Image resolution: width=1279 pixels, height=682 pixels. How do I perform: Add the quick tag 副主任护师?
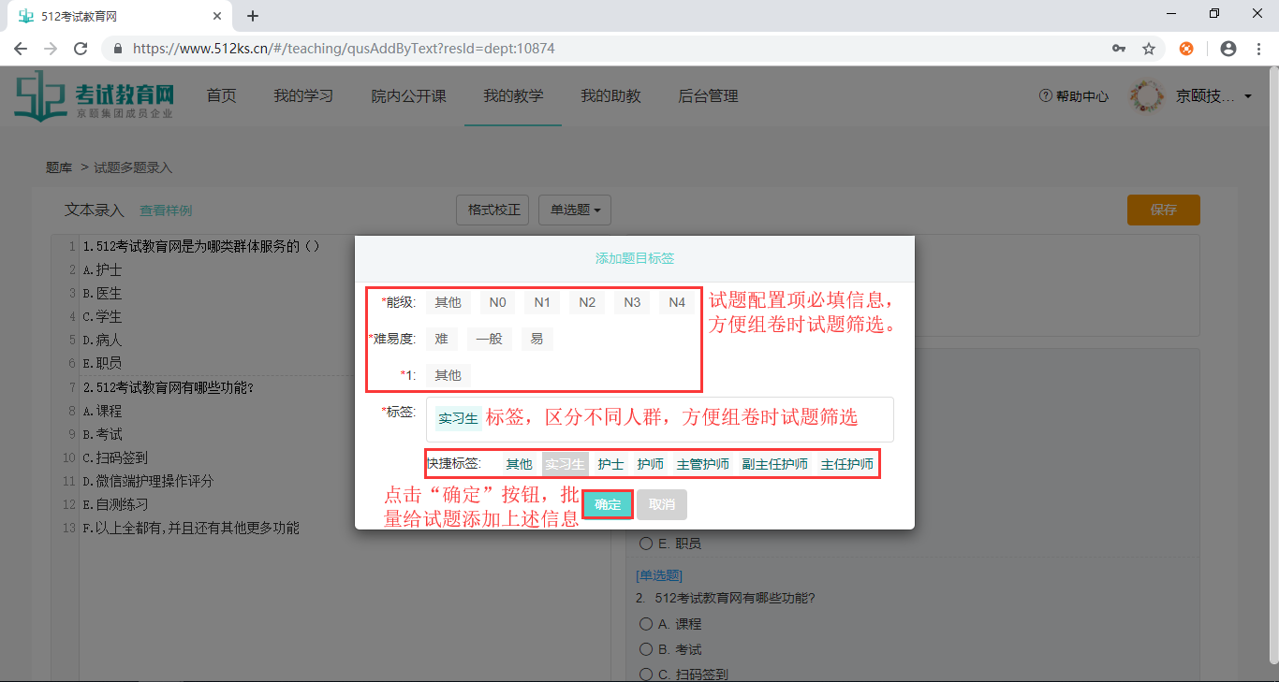pyautogui.click(x=774, y=464)
